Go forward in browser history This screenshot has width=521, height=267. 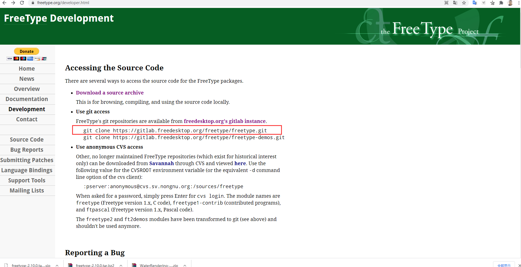click(13, 3)
